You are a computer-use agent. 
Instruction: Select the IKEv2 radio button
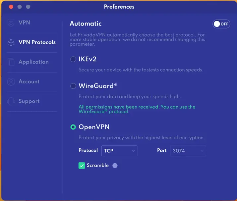[73, 59]
